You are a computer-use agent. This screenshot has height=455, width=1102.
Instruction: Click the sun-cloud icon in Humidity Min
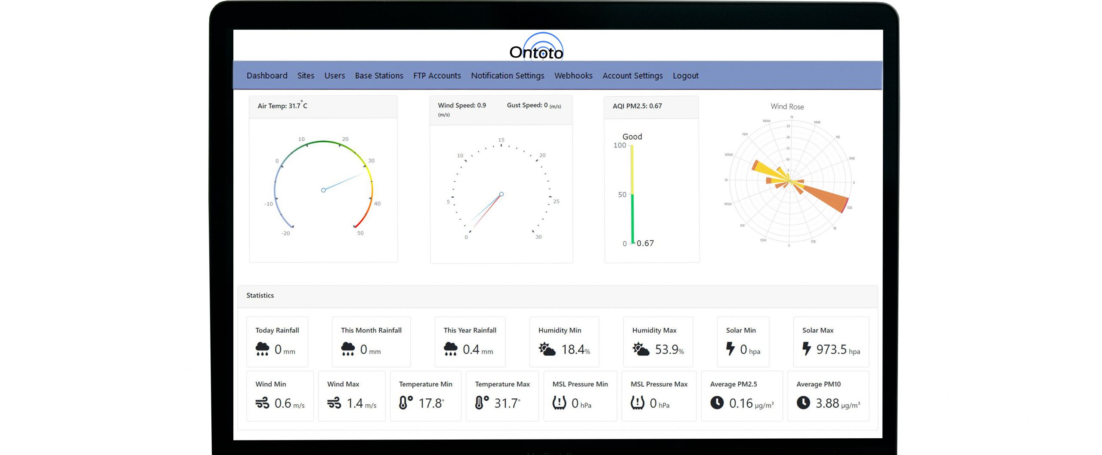[547, 349]
